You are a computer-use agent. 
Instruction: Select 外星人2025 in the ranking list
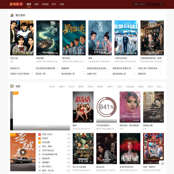click(x=47, y=134)
